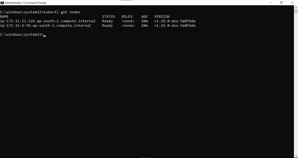
Task: Click node name ip-172-31-21-126.ap-south-1.compute.internal
Action: pos(48,21)
